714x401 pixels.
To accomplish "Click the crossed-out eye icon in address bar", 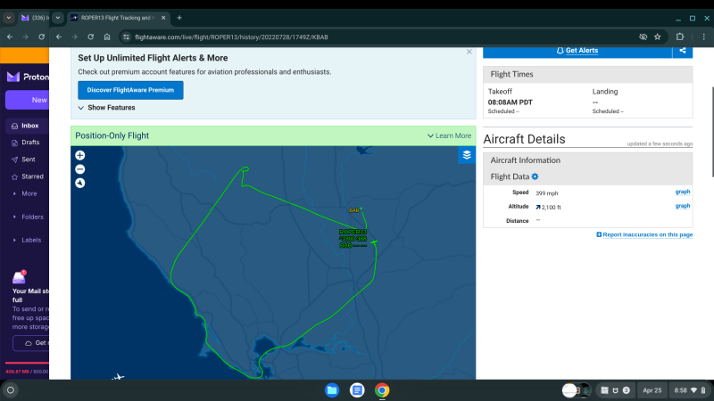I will [x=643, y=37].
